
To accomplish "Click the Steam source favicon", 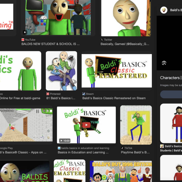I will click(84, 94).
